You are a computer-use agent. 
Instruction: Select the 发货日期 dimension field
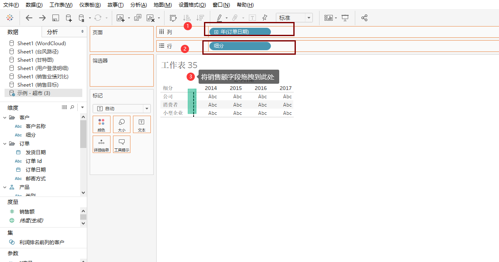coord(36,152)
